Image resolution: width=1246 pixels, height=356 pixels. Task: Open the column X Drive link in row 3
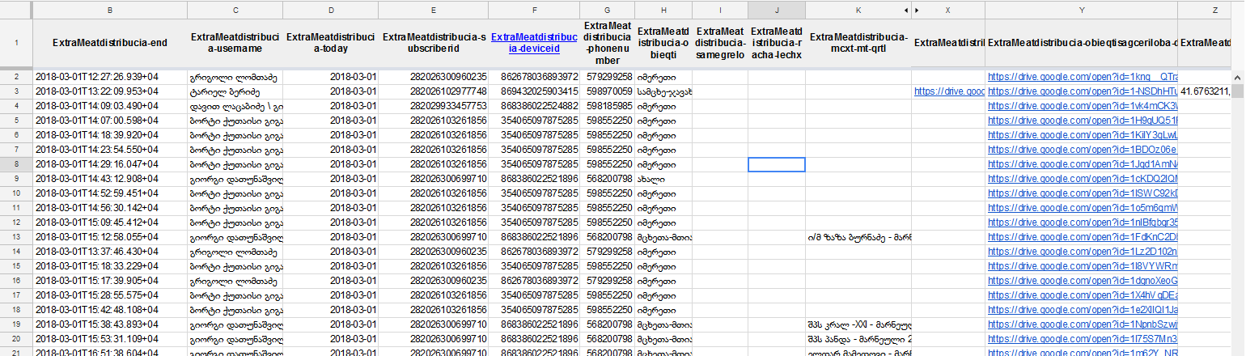948,91
